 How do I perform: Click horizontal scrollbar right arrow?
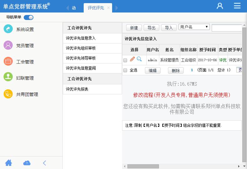pyautogui.click(x=239, y=166)
